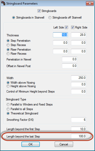The height and width of the screenshot is (151, 95).
Task: Uncheck the Left Side checkbox
Action: [x=67, y=27]
